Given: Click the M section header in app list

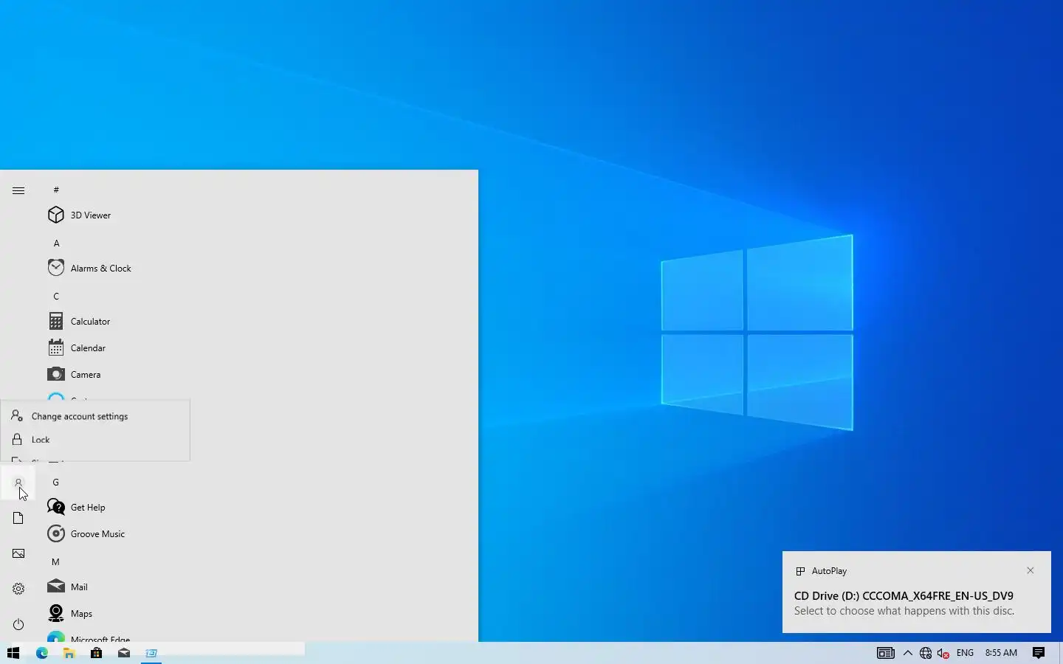Looking at the screenshot, I should point(55,561).
